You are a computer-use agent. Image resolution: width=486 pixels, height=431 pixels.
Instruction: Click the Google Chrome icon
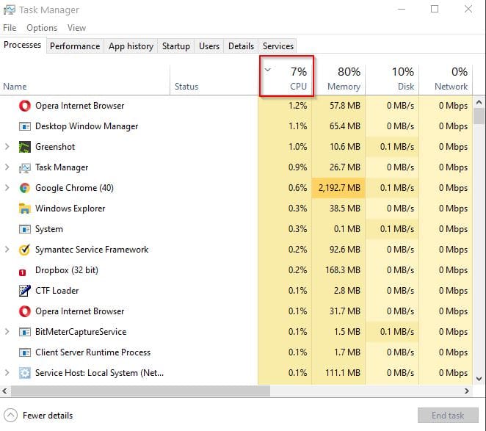25,188
